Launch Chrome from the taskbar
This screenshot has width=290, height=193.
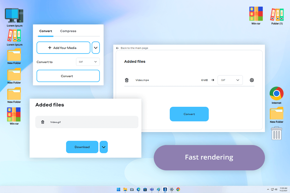[x=178, y=189]
